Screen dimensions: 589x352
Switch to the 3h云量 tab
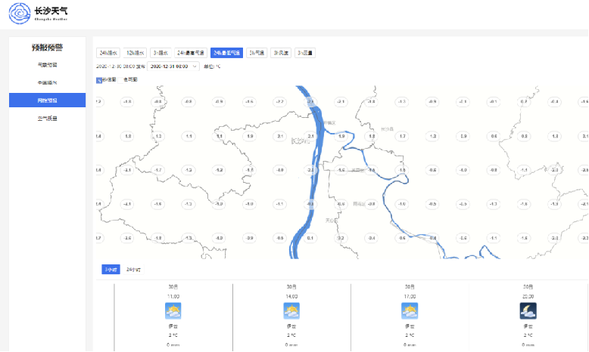[x=305, y=53]
